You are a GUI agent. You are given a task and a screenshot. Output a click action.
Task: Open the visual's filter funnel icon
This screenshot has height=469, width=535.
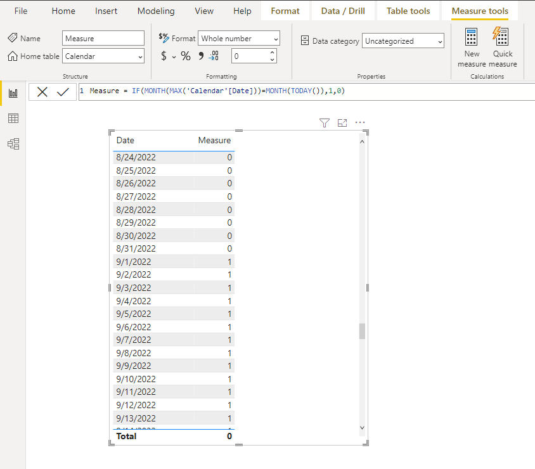pos(325,123)
